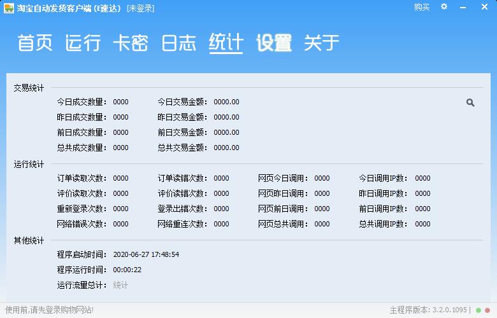View the 关于 tab
This screenshot has height=318, width=497.
[322, 43]
